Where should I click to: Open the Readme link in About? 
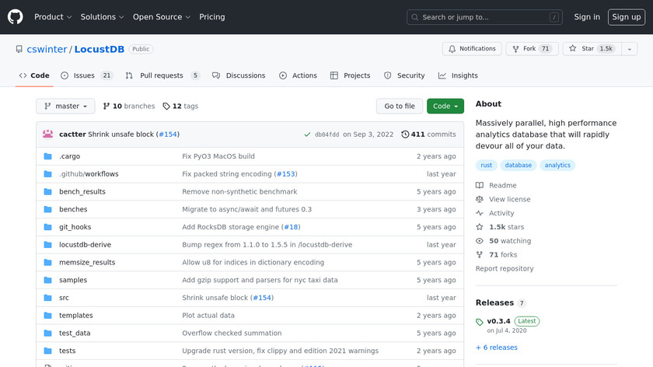coord(497,185)
